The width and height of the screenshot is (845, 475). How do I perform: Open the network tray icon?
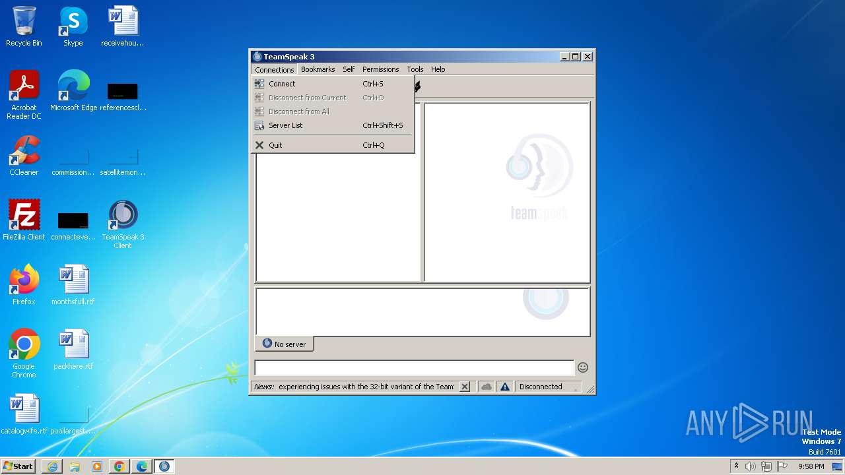766,466
